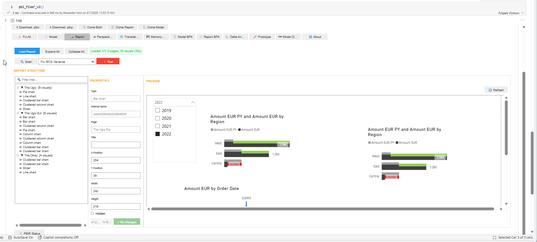Open the Fix IBCS Variance dropdown

(x=67, y=62)
